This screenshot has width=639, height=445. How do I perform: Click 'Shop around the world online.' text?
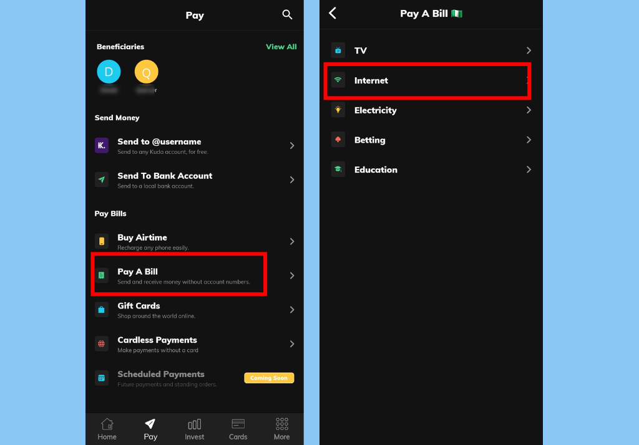[x=156, y=316]
